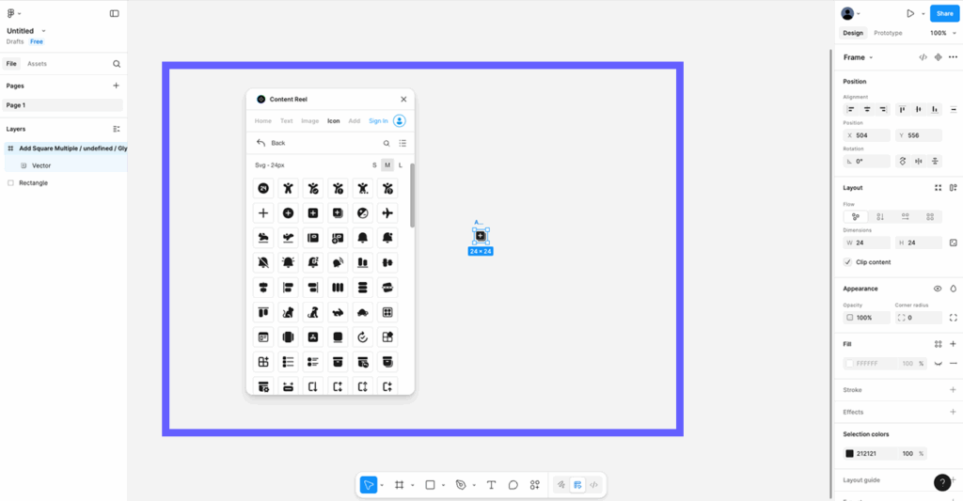Screen dimensions: 963x501
Task: Insert the plus-in-circle icon from Content Reel
Action: pyautogui.click(x=288, y=213)
